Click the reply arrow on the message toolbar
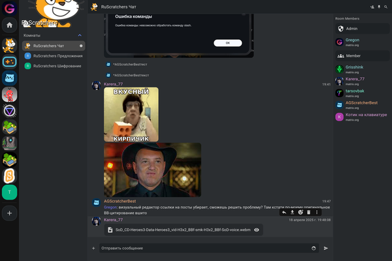 [x=284, y=212]
